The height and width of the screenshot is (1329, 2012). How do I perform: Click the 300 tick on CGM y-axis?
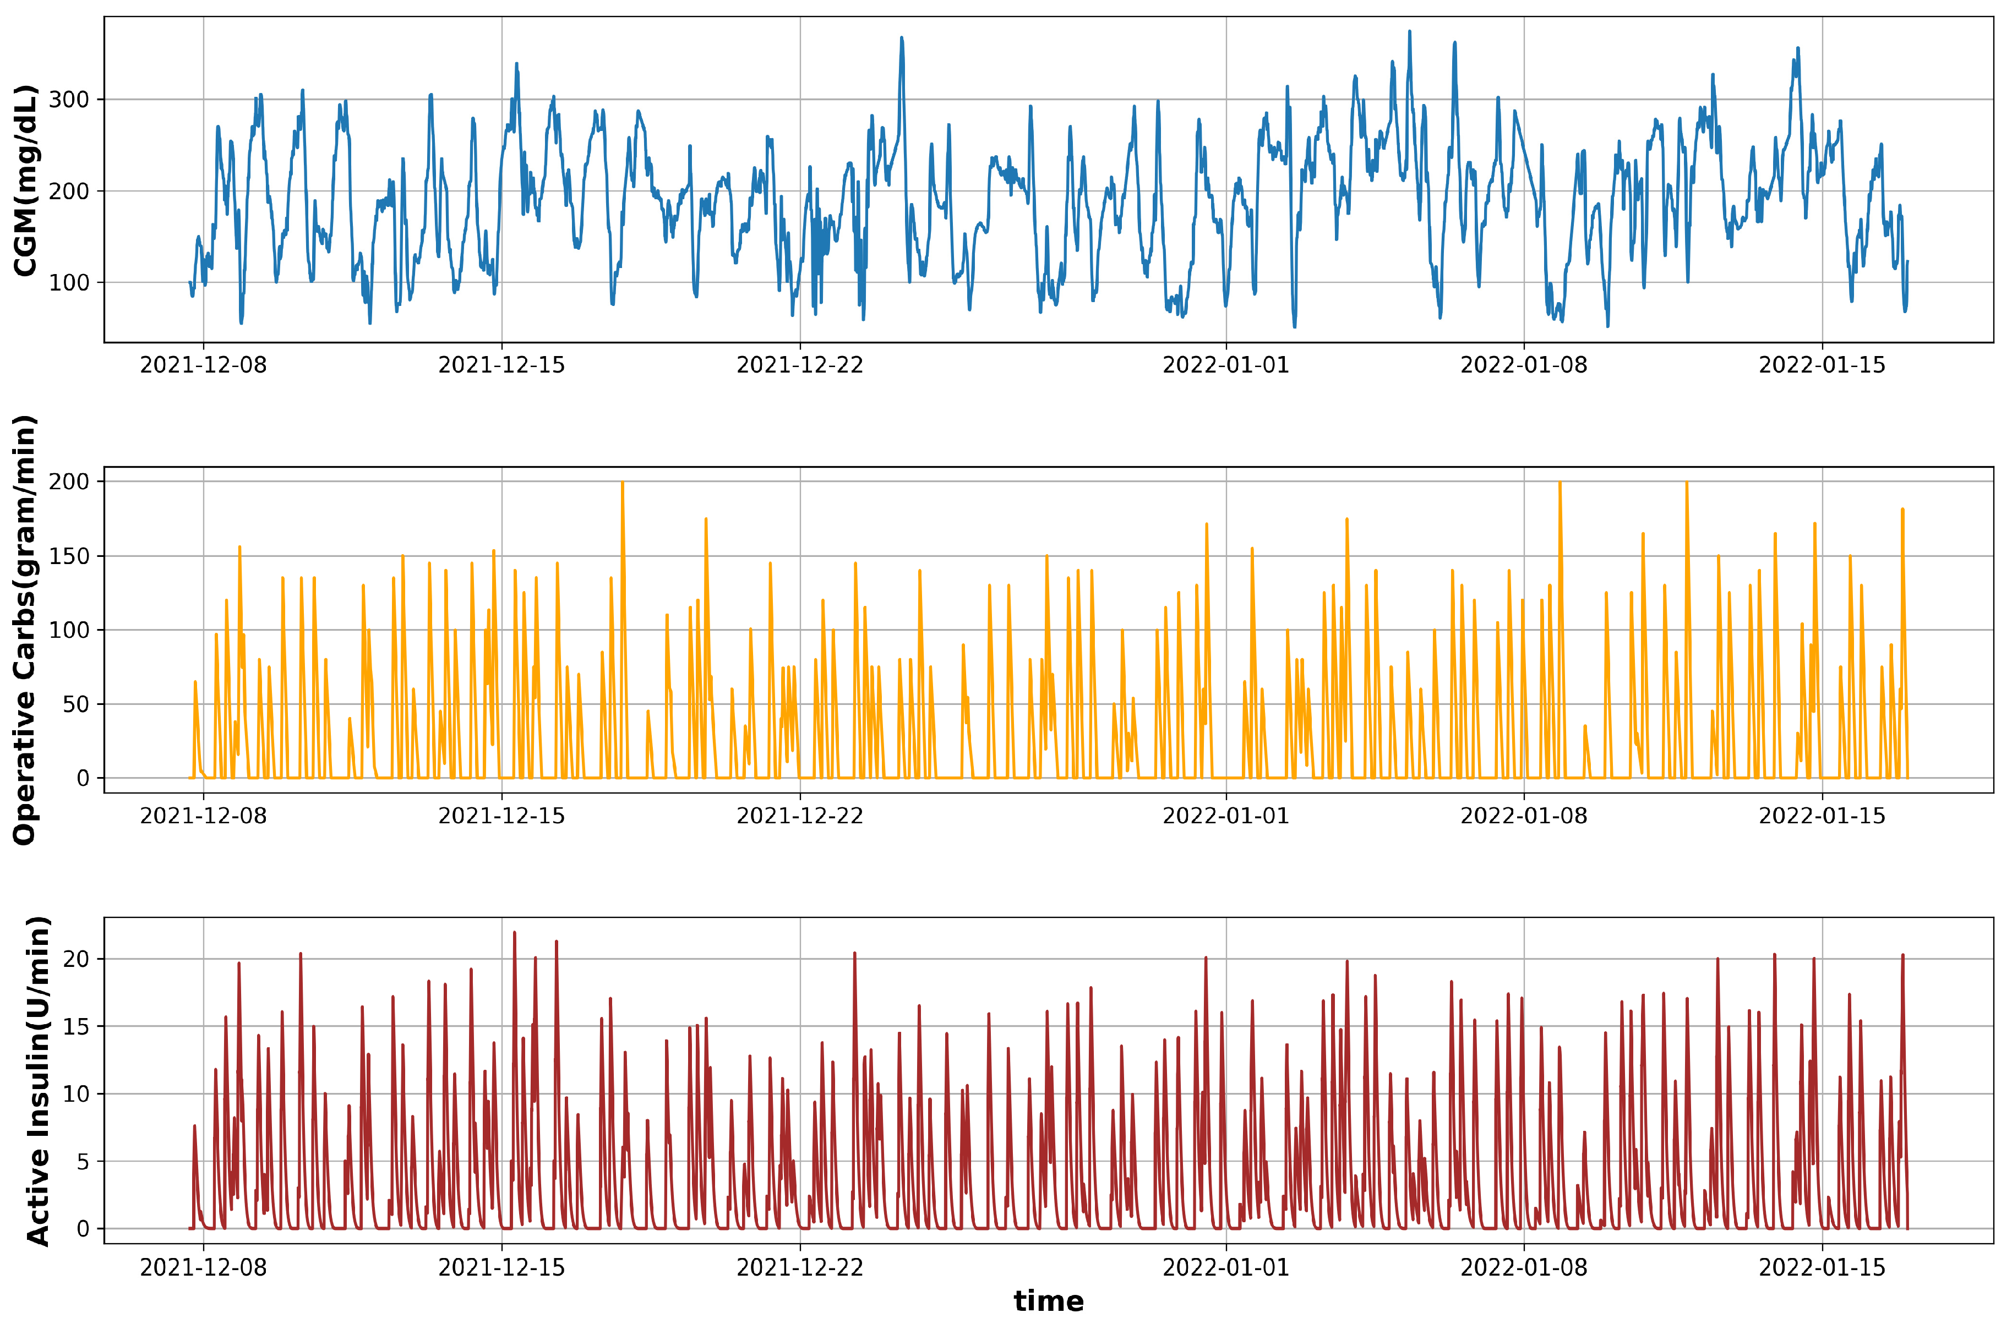69,100
